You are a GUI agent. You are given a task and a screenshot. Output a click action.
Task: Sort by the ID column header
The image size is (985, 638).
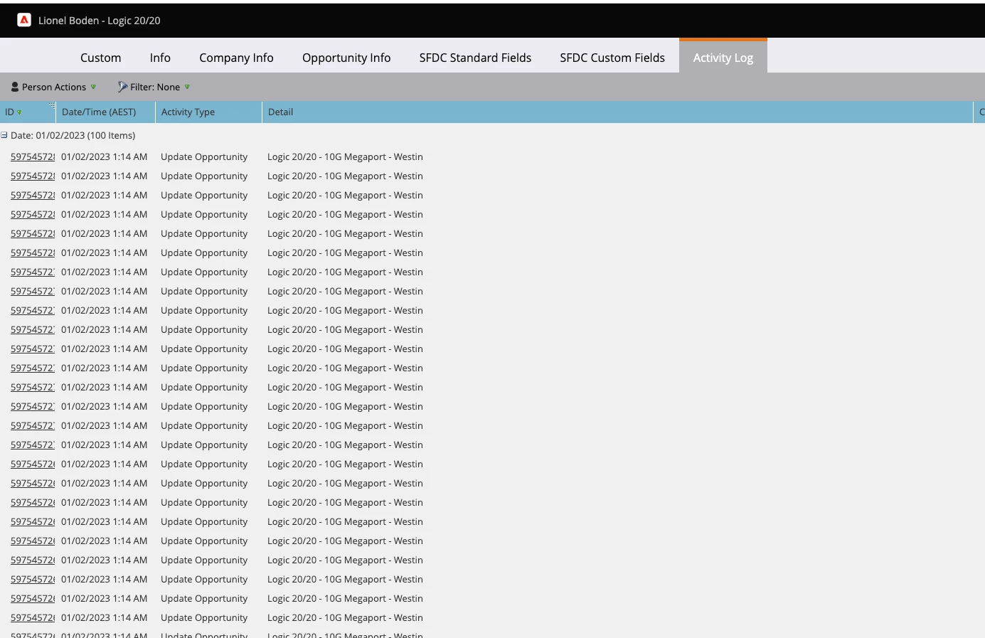point(28,112)
